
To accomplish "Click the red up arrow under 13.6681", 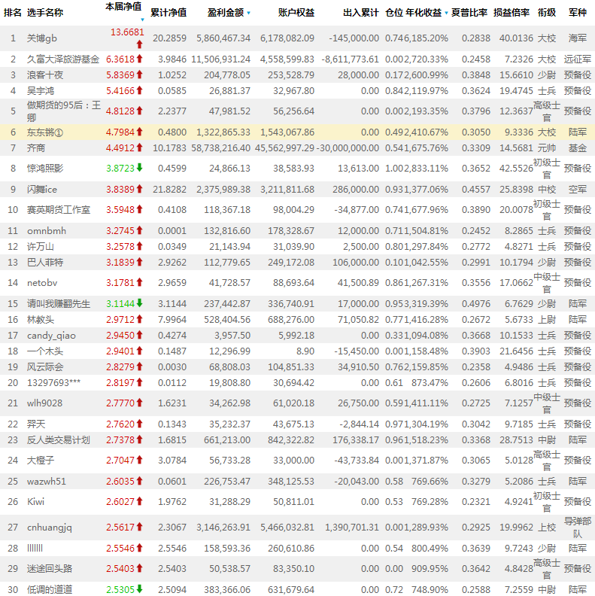I will click(139, 44).
